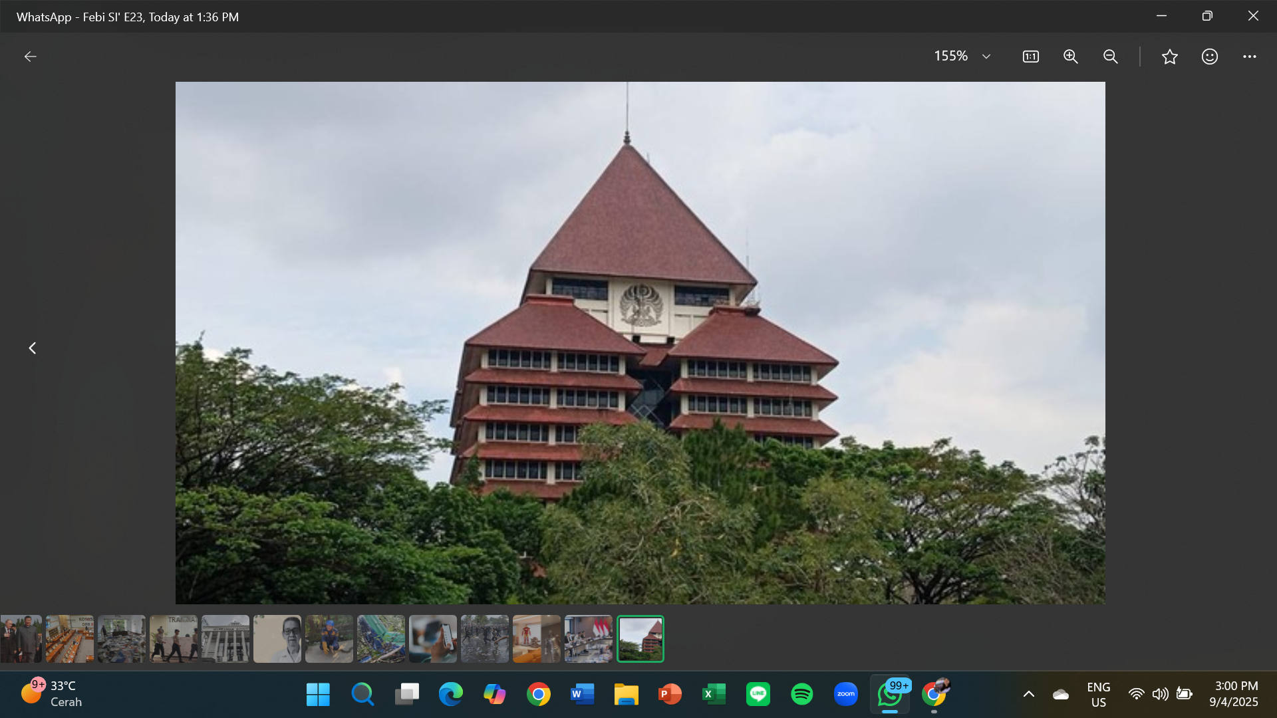
Task: Go back using the top-left arrow
Action: [x=31, y=57]
